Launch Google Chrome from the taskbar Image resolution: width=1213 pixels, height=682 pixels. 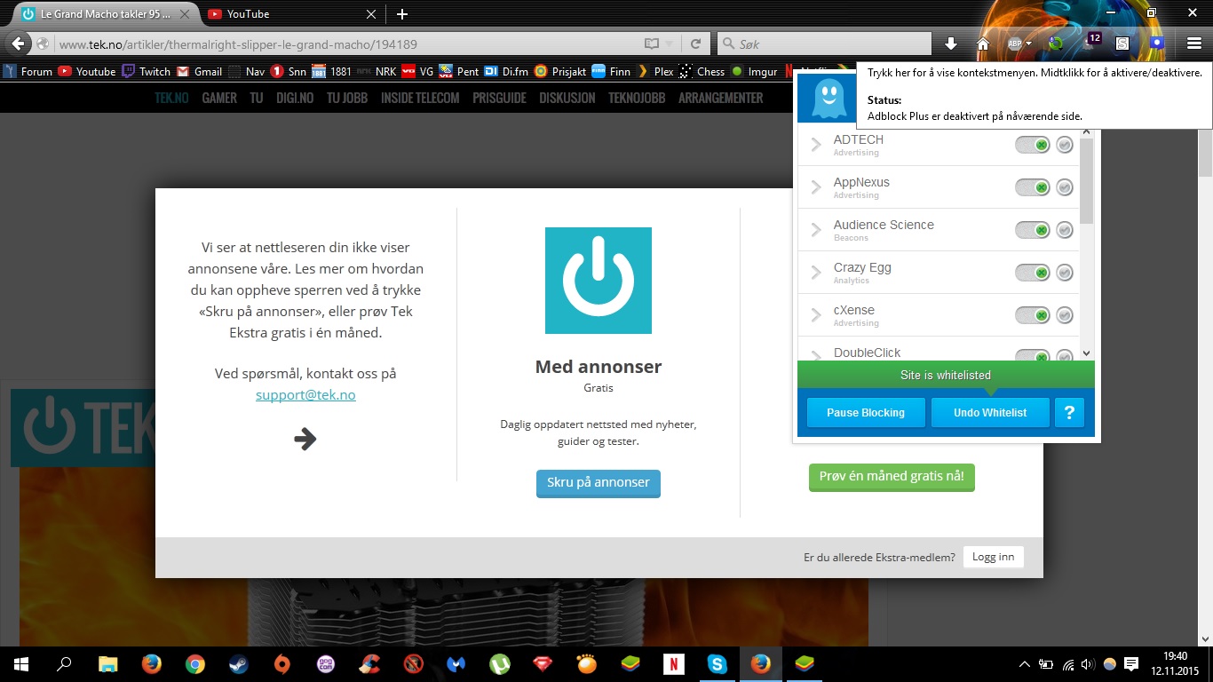195,663
